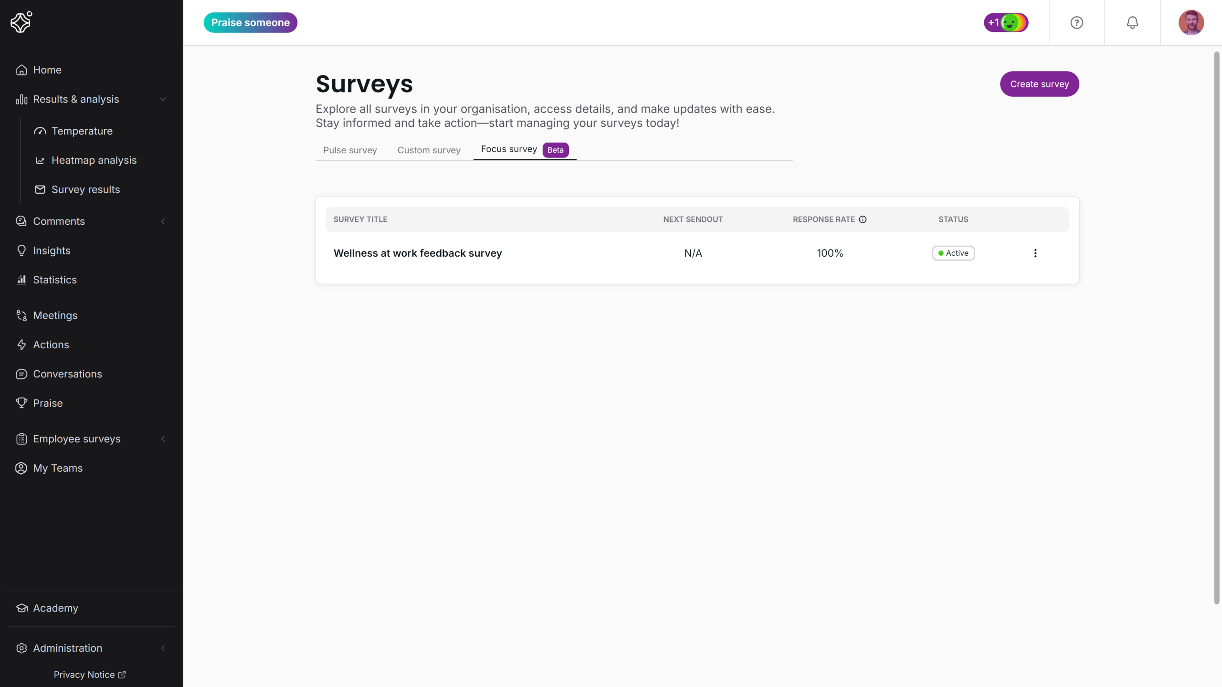Click the app logo in sidebar
The width and height of the screenshot is (1222, 687).
(21, 22)
